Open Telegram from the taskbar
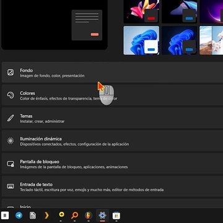This screenshot has width=223, height=223. pyautogui.click(x=19, y=216)
